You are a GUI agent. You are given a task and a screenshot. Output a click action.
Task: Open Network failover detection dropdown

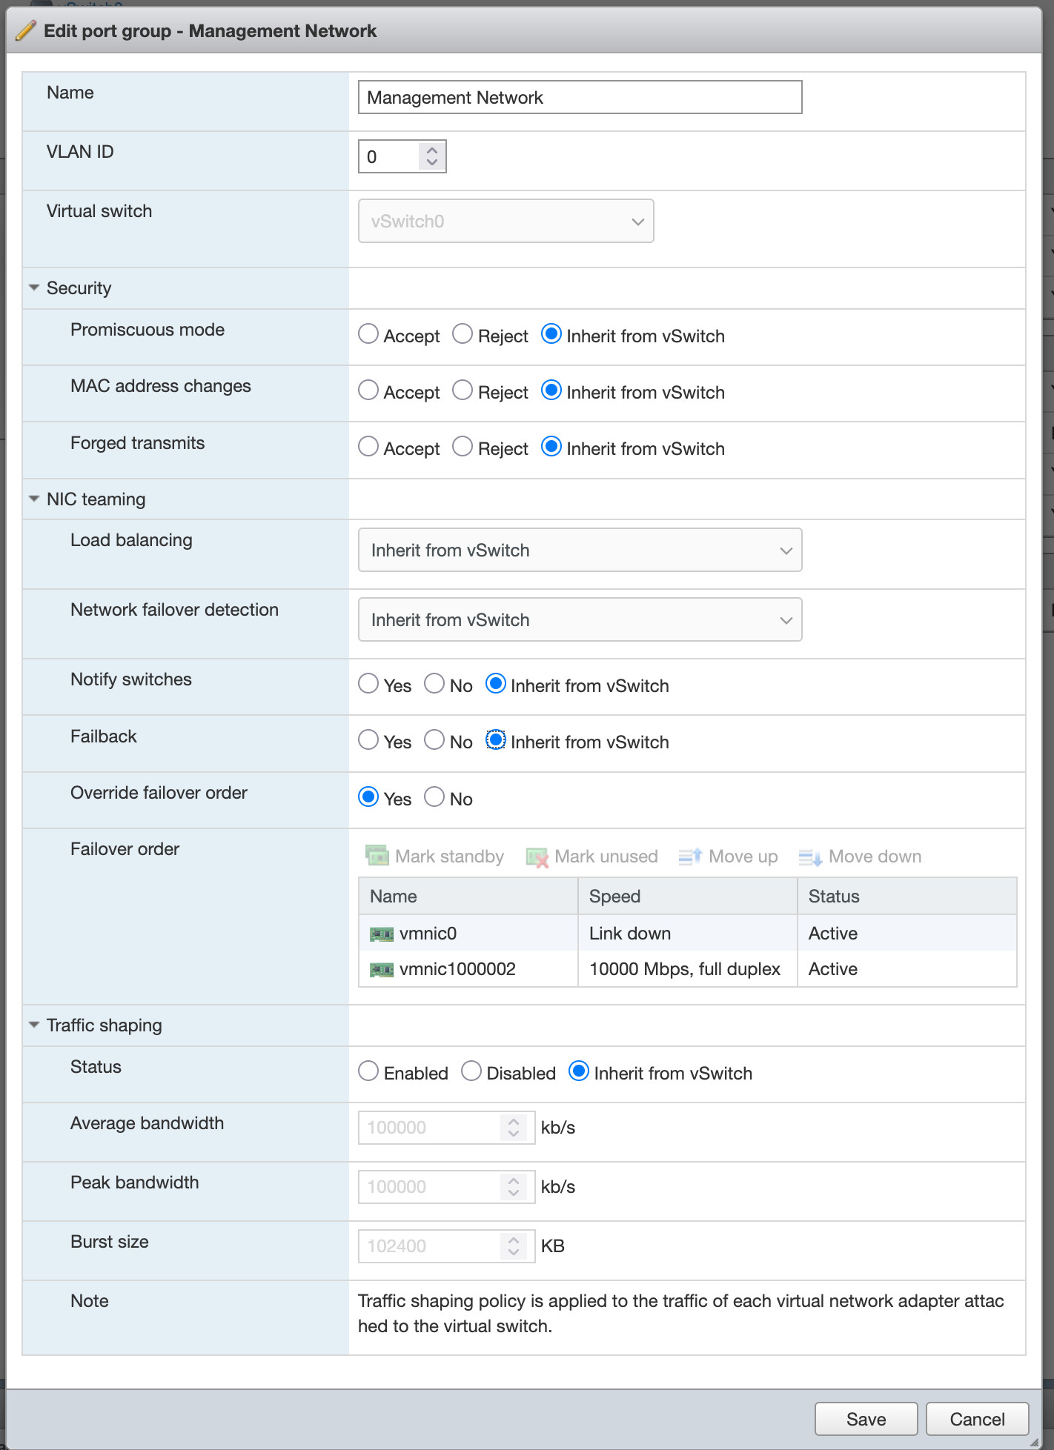580,620
